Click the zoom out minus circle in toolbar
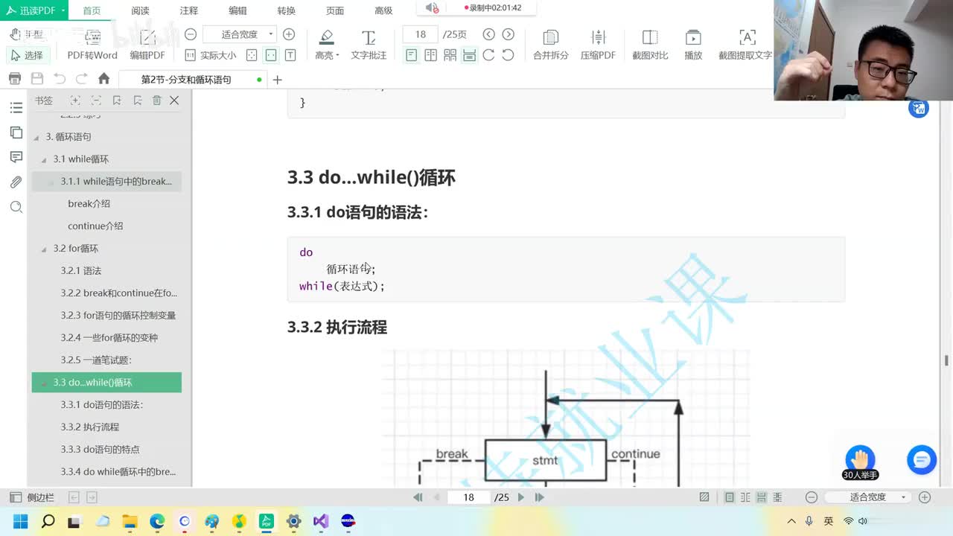The image size is (953, 536). pos(191,34)
